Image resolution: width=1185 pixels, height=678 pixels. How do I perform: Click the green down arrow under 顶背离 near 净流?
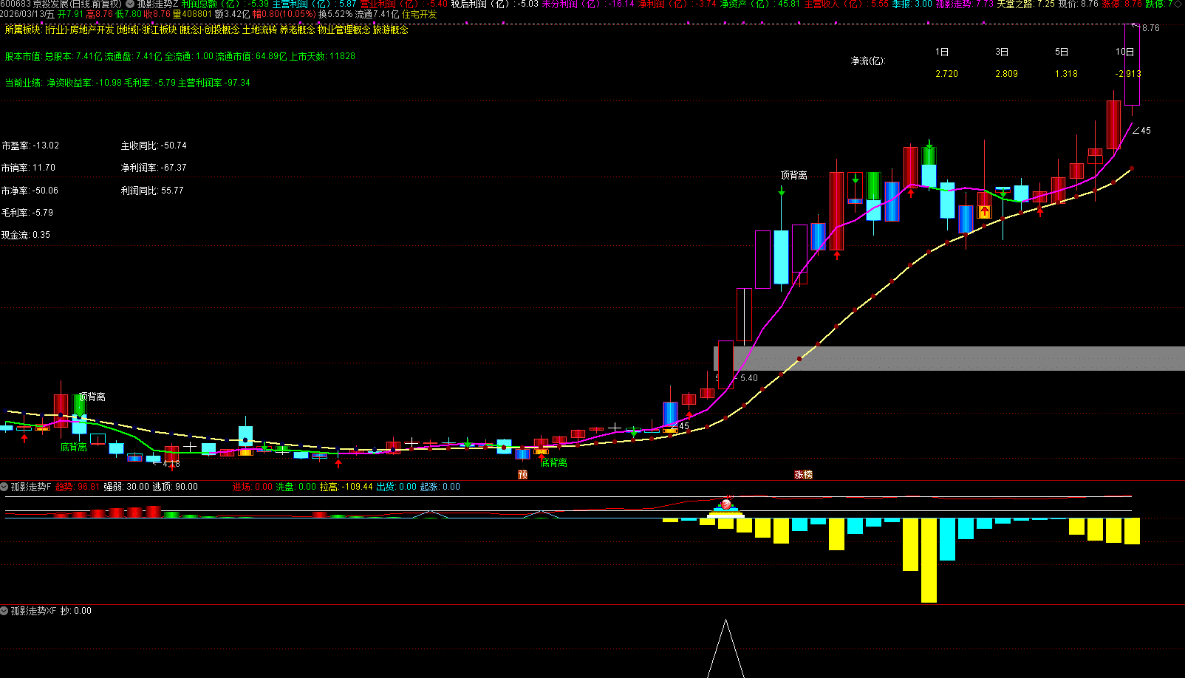tap(781, 191)
